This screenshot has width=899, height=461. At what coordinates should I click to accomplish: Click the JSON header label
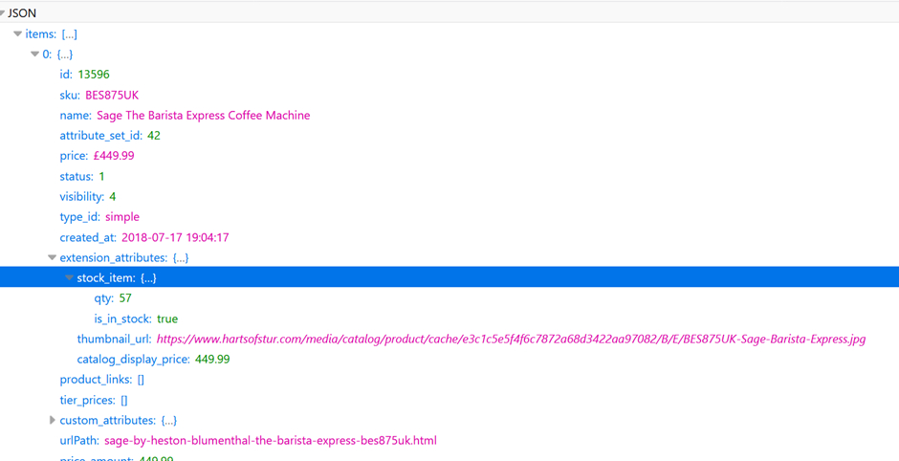[22, 13]
